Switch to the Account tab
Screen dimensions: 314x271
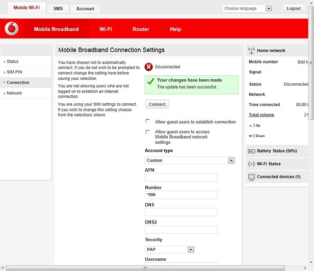click(85, 9)
